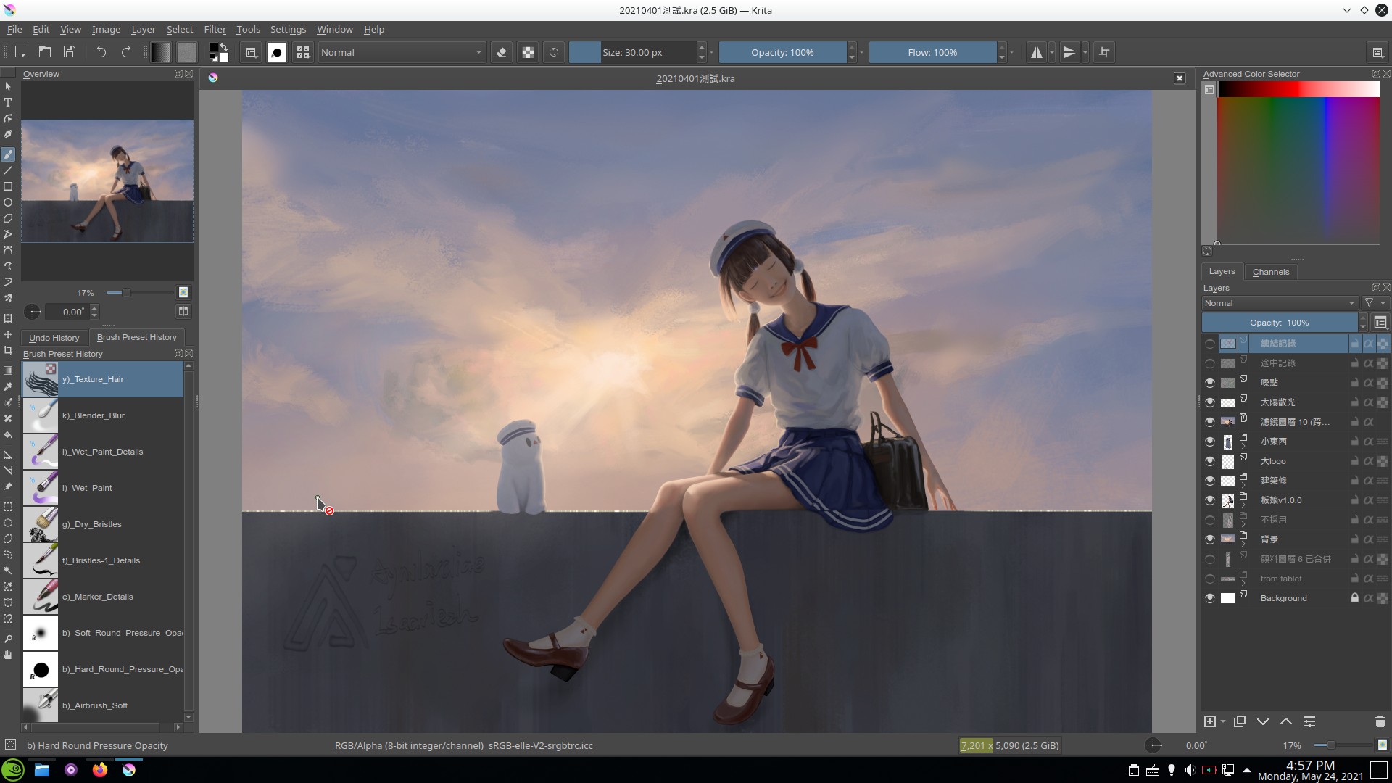The height and width of the screenshot is (783, 1392).
Task: Open the gradient fill chooser
Action: point(161,52)
